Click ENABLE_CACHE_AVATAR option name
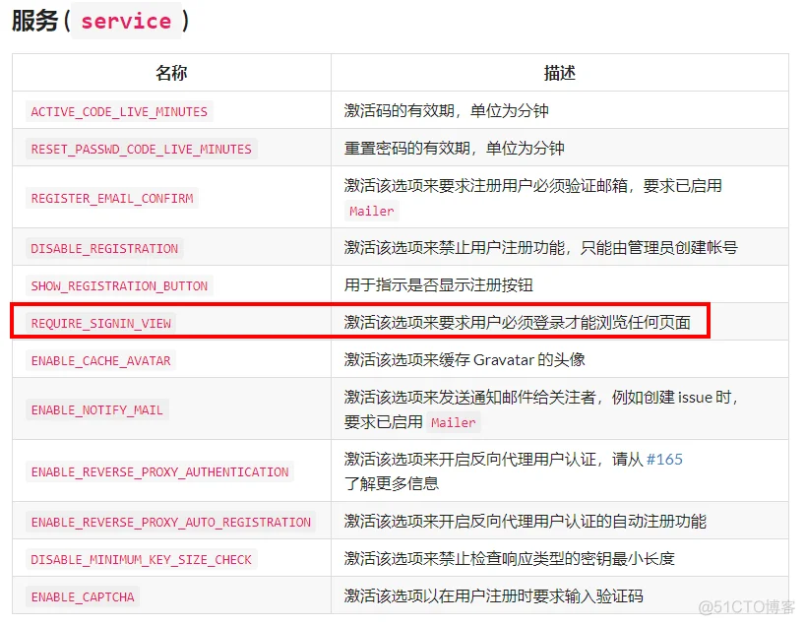This screenshot has width=805, height=625. click(100, 360)
